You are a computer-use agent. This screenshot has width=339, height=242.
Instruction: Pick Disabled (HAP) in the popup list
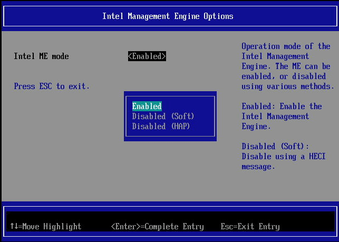161,127
